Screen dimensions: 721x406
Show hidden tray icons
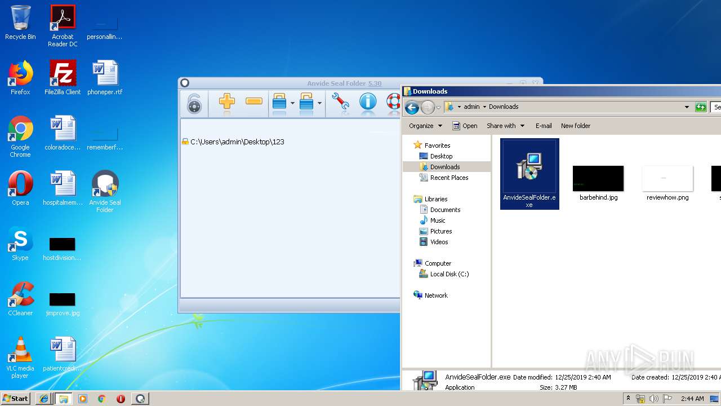point(629,399)
